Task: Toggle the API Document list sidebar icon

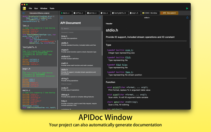Action: point(62,18)
